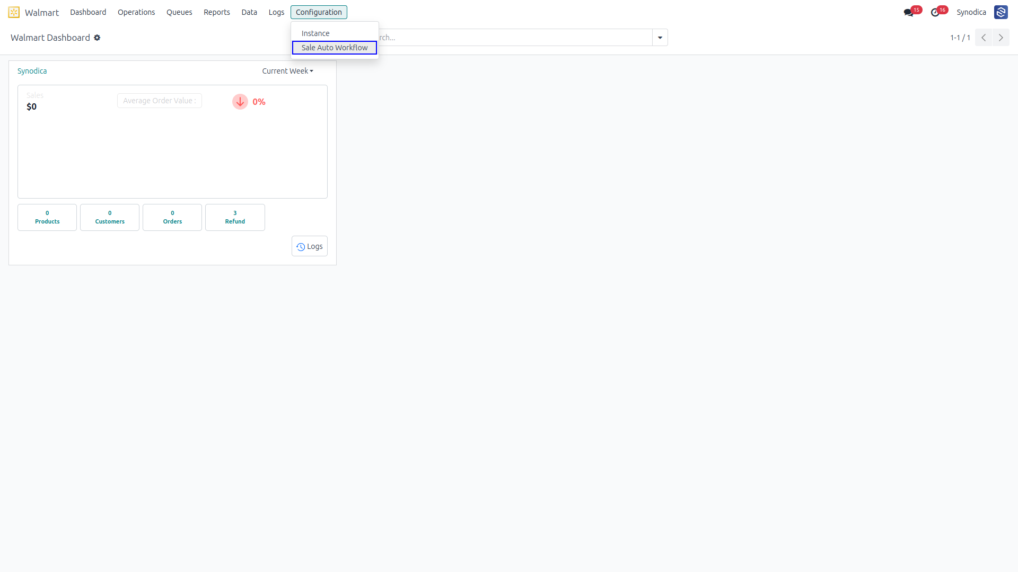Open the Logs menu in navbar
Viewport: 1018px width, 572px height.
(276, 12)
